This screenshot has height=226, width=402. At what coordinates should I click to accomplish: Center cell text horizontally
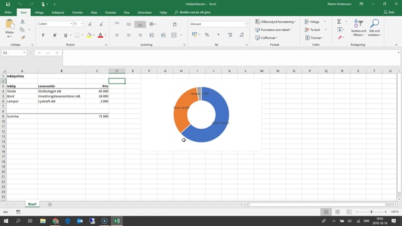coord(128,35)
